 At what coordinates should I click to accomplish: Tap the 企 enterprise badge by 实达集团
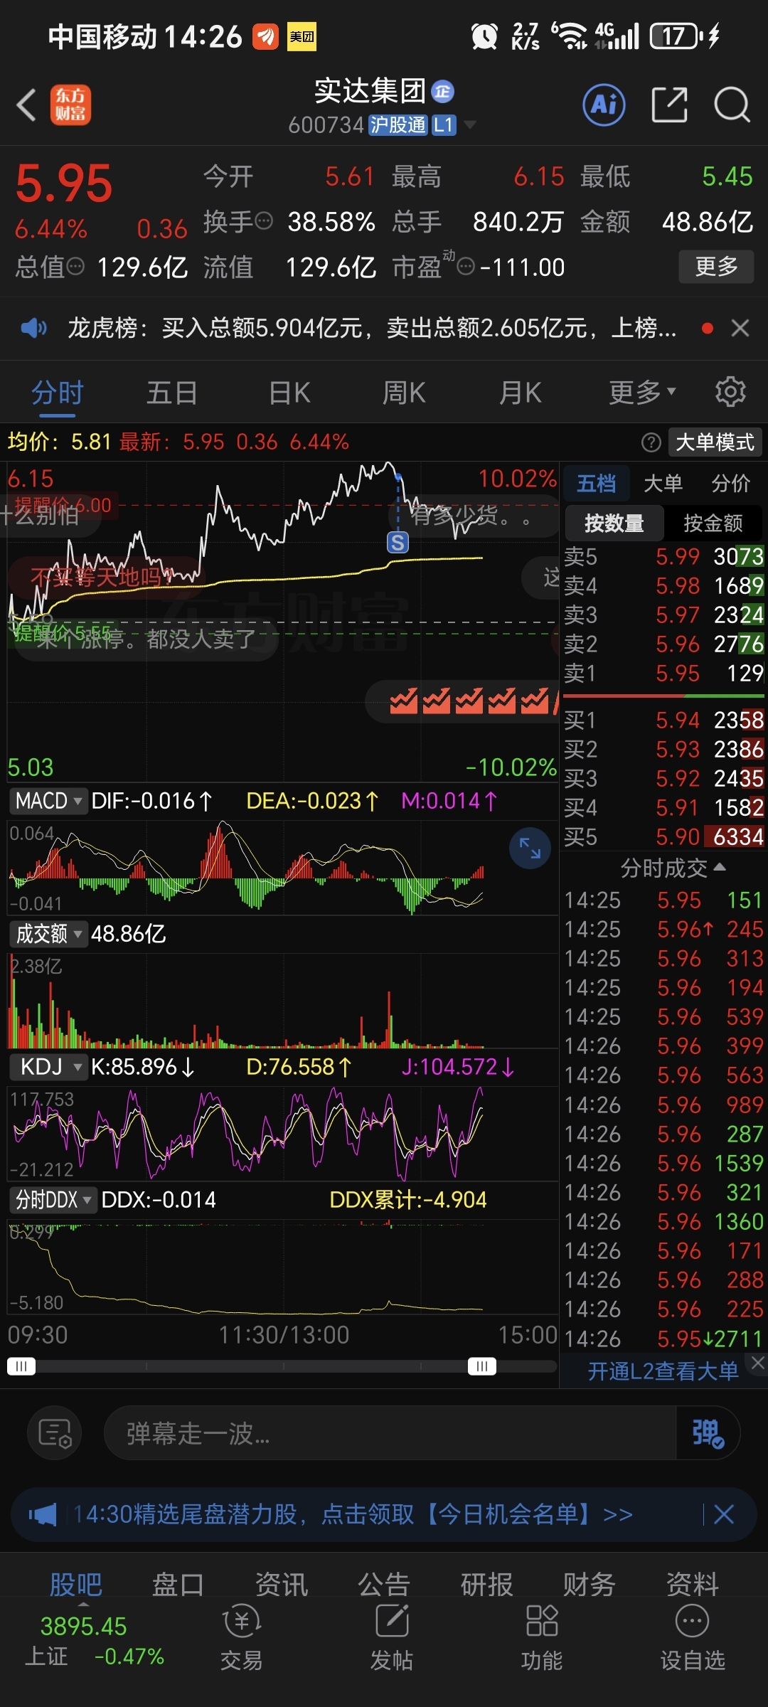[x=443, y=91]
